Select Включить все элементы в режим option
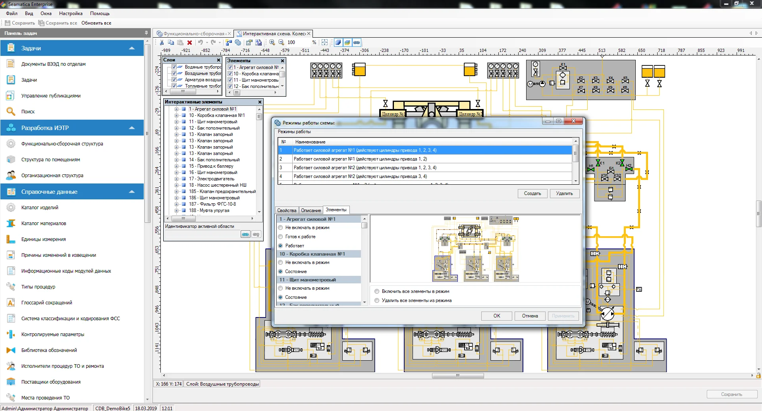This screenshot has height=411, width=762. 377,291
